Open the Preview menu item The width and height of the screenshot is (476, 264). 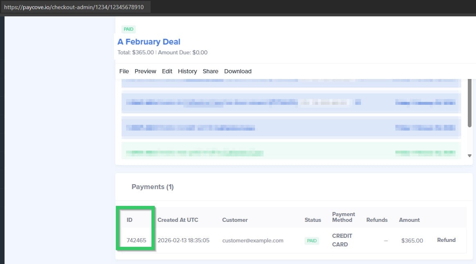pos(145,71)
